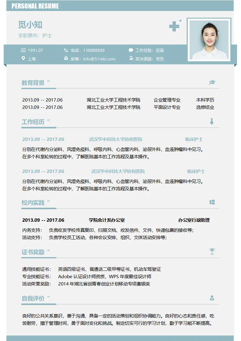This screenshot has width=241, height=341.
Task: Select 平面设计专业 in education row
Action: [x=167, y=107]
